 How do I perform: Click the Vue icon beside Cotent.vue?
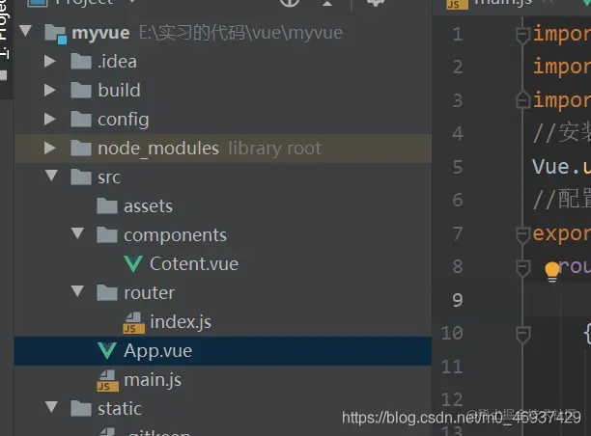click(133, 263)
